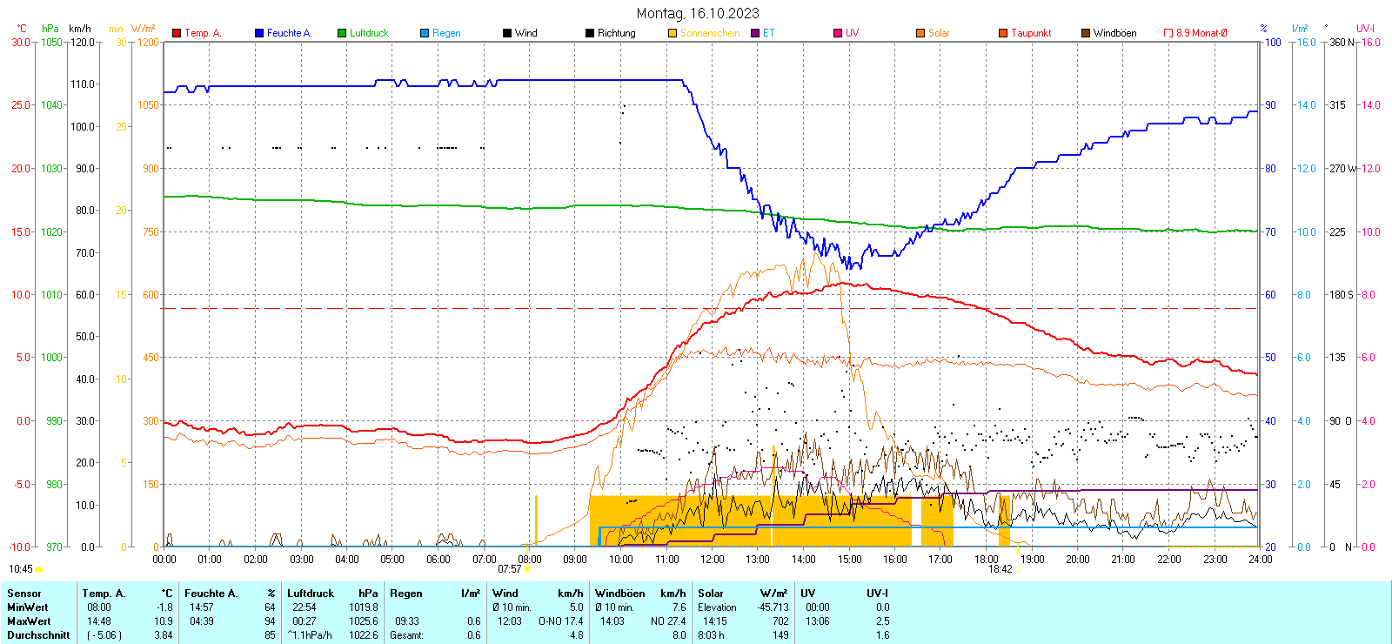
Task: Click the red Temp. A. legend square
Action: click(177, 33)
